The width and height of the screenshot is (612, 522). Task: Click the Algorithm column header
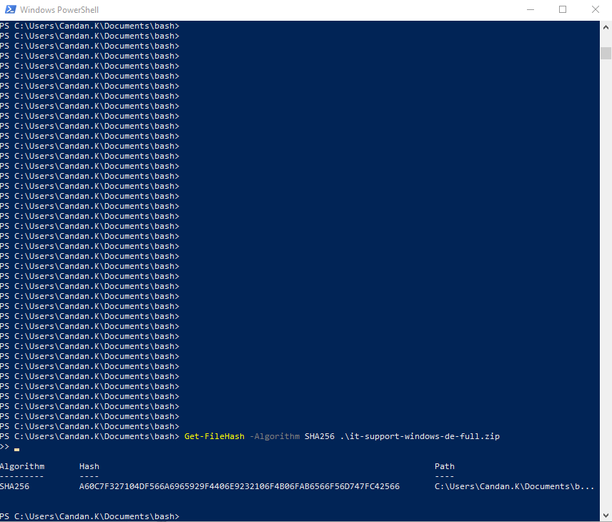tap(22, 466)
